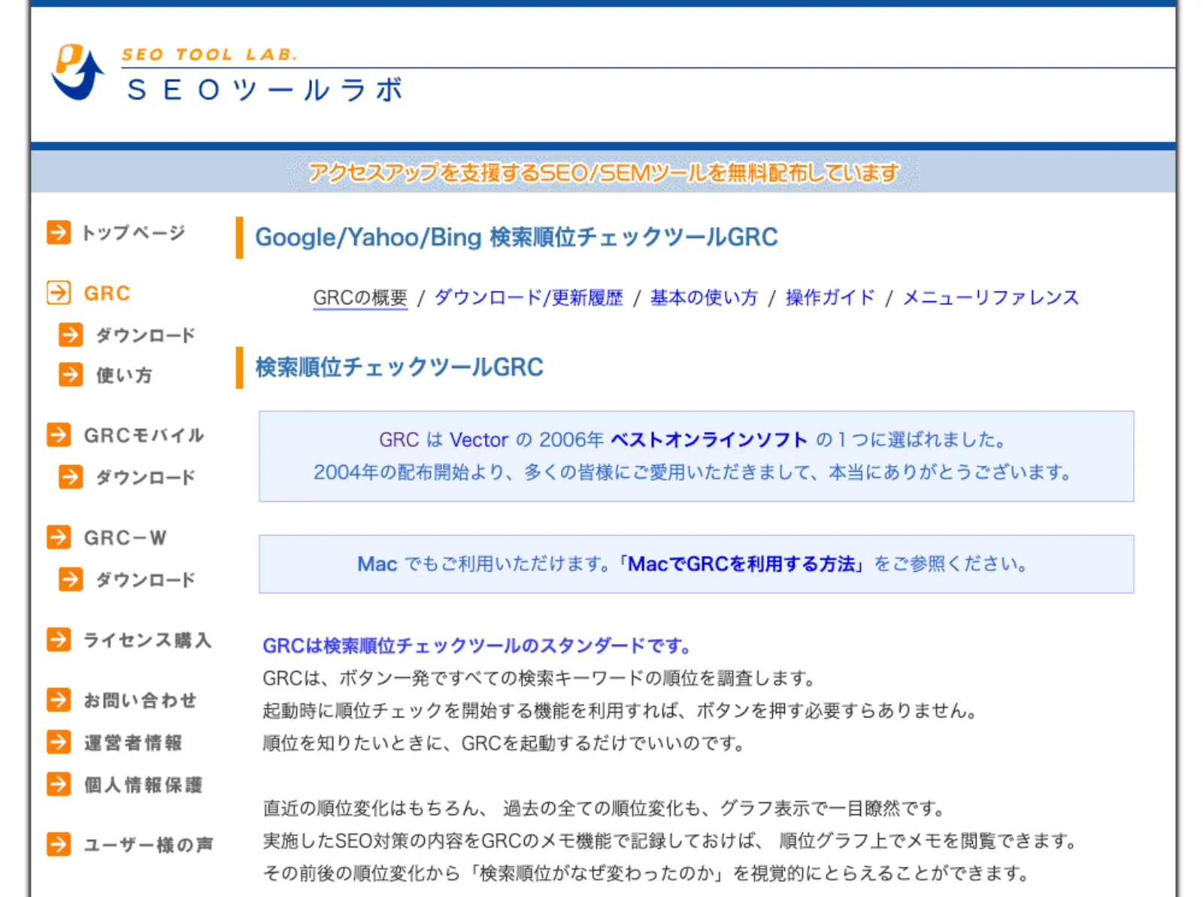Screen dimensions: 1203x897
Task: Click arrow icon beside GRC-W
Action: [x=59, y=537]
